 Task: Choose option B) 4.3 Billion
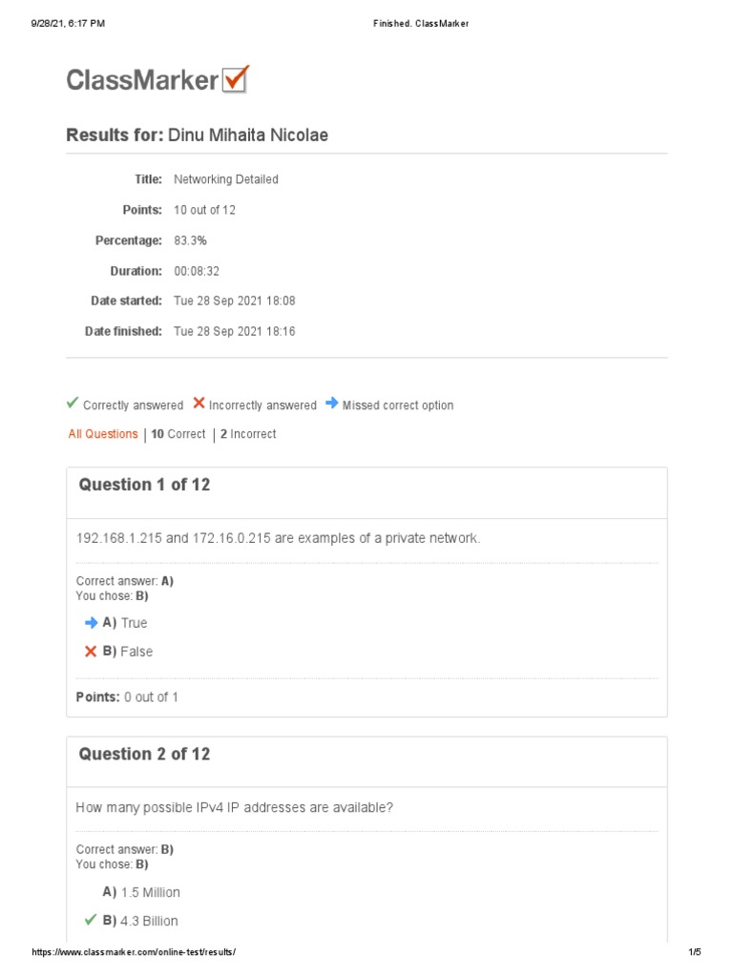140,921
